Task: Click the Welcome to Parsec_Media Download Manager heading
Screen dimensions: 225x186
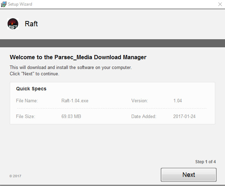Action: pos(78,57)
